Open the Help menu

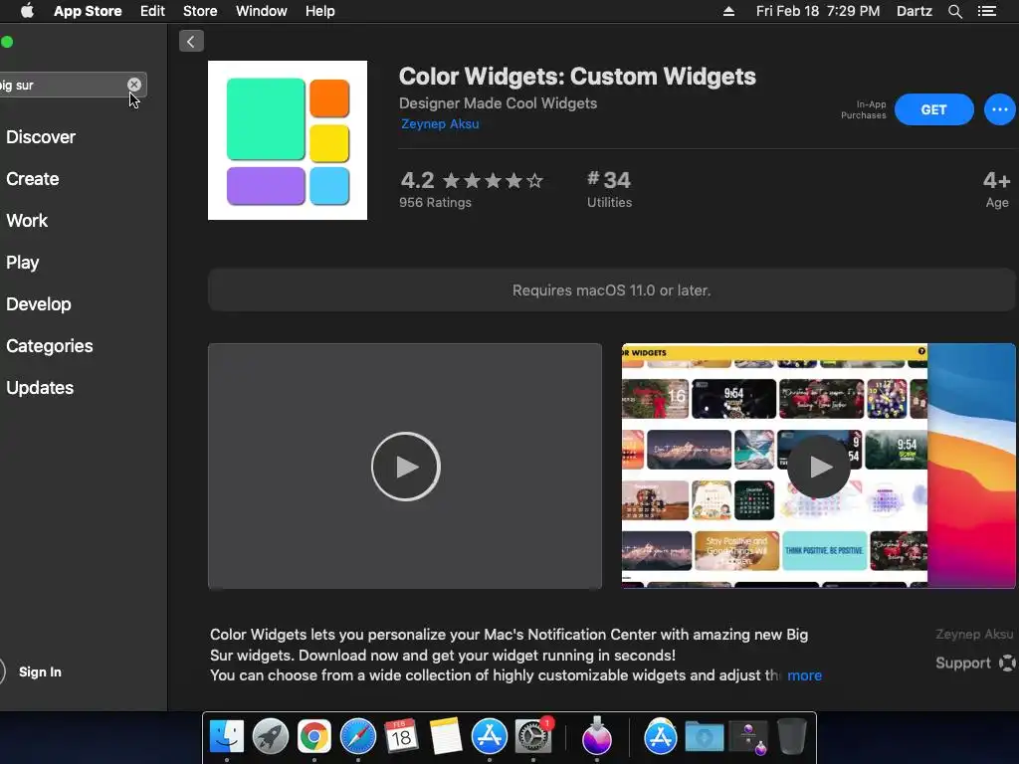click(319, 11)
